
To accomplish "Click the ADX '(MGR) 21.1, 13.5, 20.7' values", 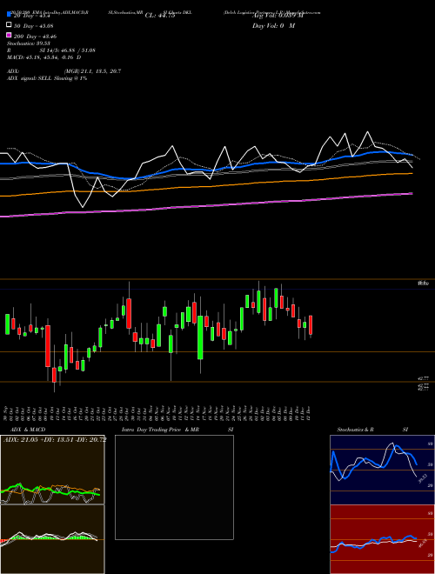I will pyautogui.click(x=92, y=71).
